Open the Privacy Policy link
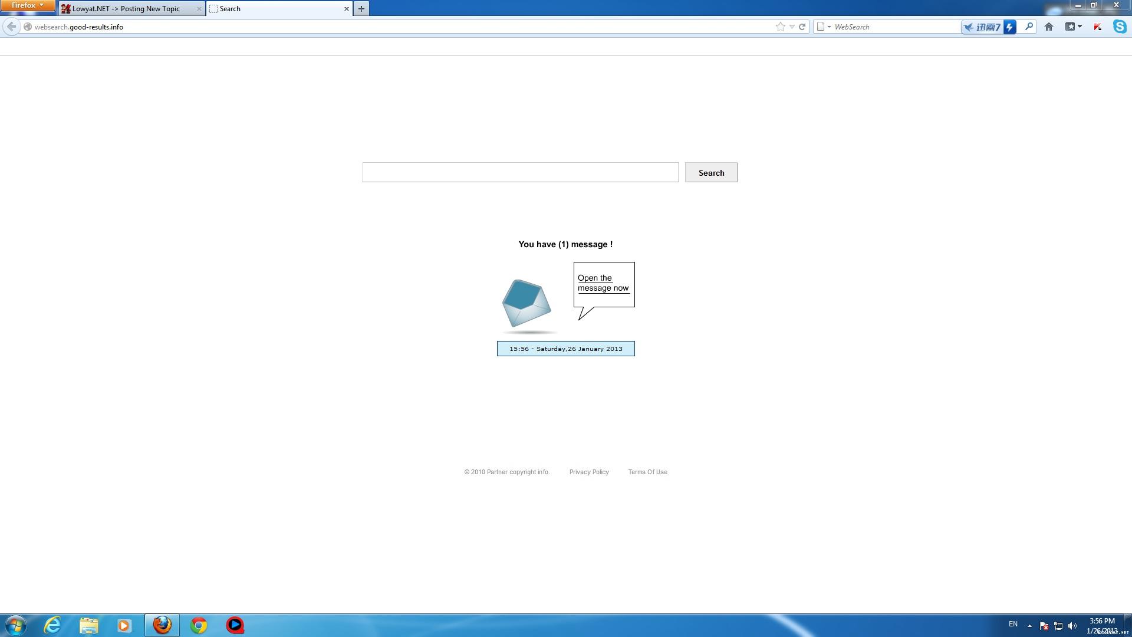Screen dimensions: 1132x637 [x=588, y=472]
